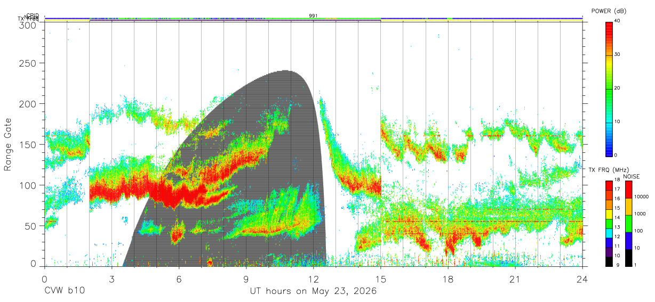Viewport: 655px width, 302px height.
Task: Click the 'CVW b10' radar label
Action: point(64,291)
